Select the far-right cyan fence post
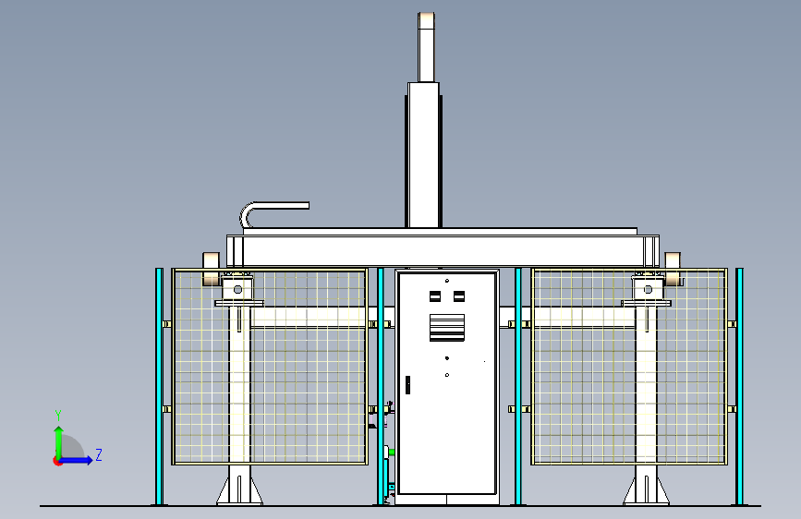This screenshot has width=801, height=519. tap(739, 387)
